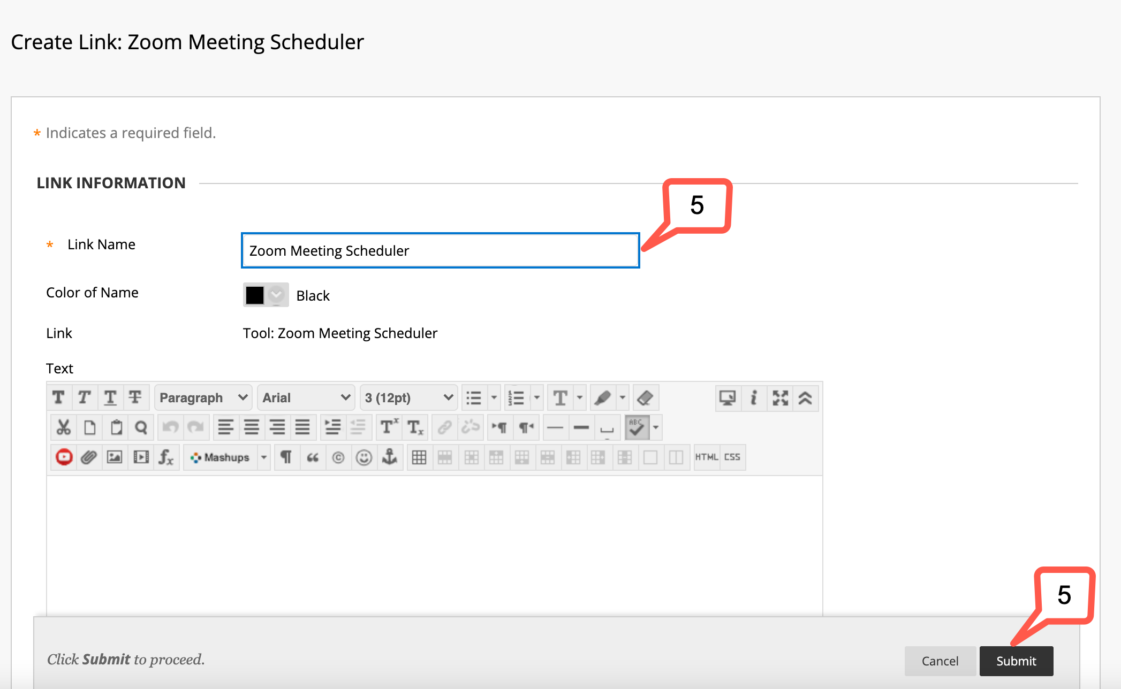Set left-to-right text direction
The image size is (1121, 689).
(500, 427)
